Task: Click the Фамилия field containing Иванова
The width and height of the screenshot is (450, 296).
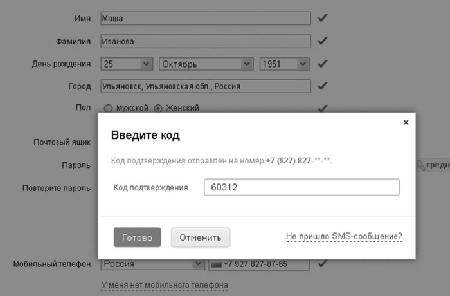Action: pyautogui.click(x=206, y=41)
